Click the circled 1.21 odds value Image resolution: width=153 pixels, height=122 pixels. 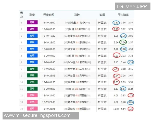pyautogui.click(x=131, y=109)
